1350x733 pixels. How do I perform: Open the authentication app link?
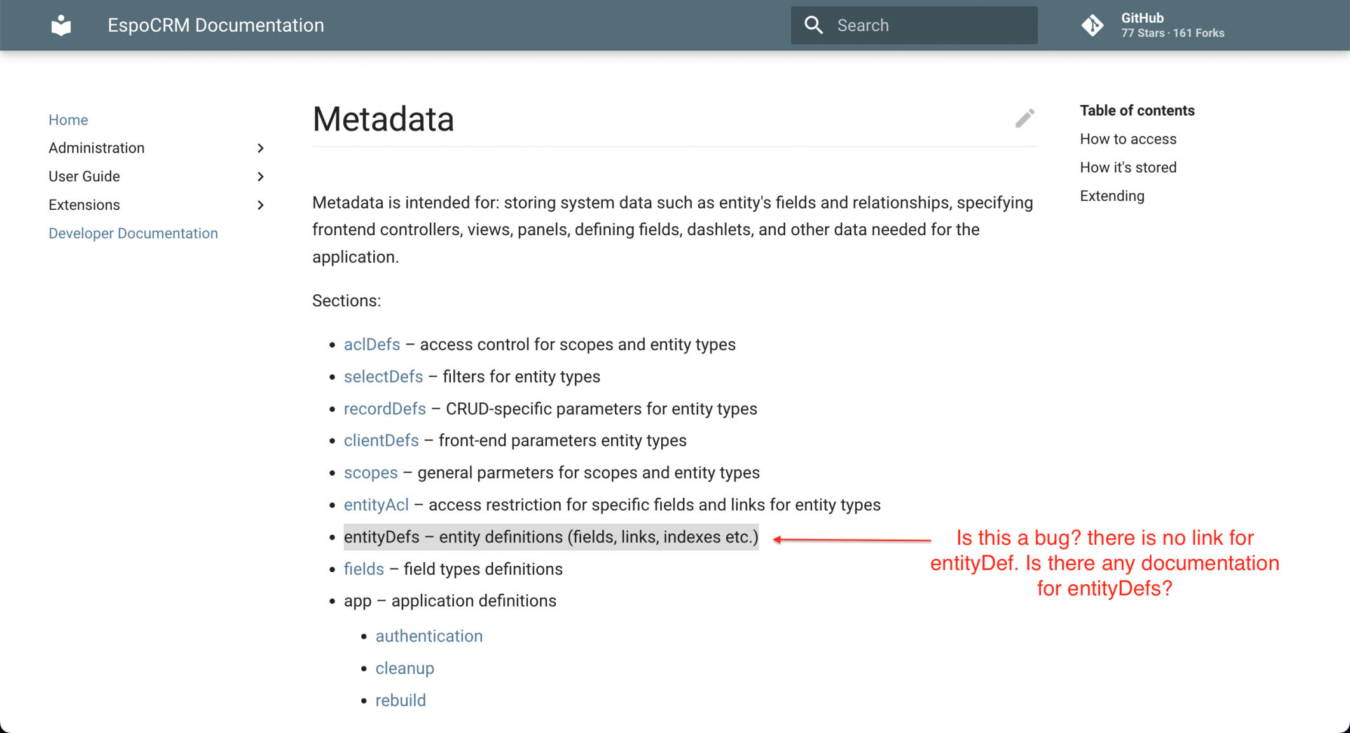pos(429,636)
